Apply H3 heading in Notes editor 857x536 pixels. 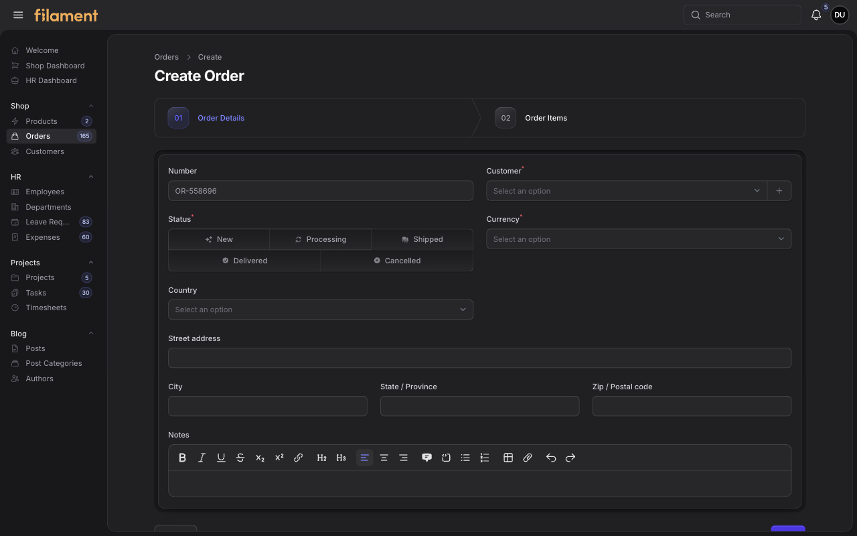point(341,458)
